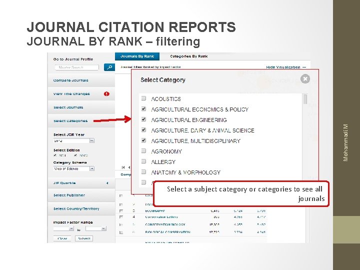This screenshot has width=360, height=270.
Task: Open View Title Changes in sidebar
Action: click(81, 93)
